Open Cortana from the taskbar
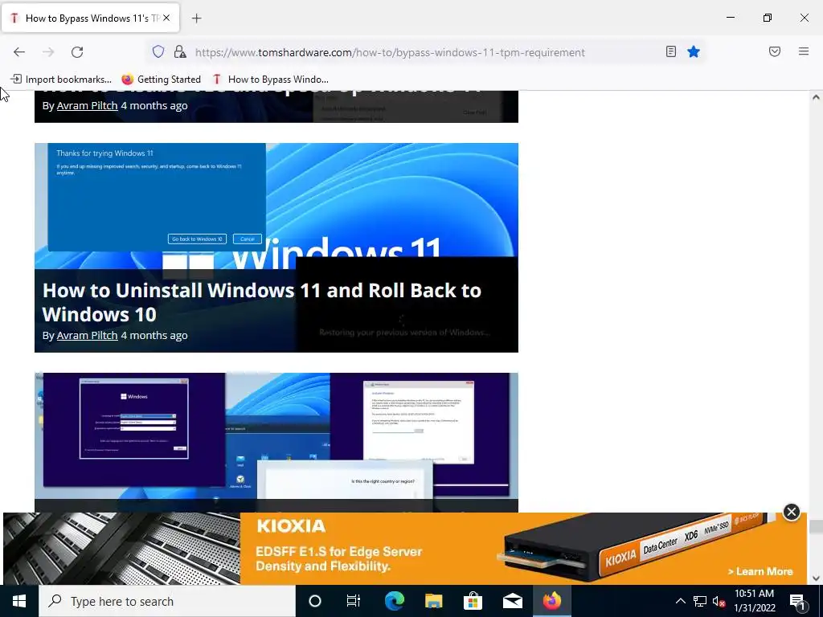Image resolution: width=823 pixels, height=617 pixels. (x=315, y=601)
